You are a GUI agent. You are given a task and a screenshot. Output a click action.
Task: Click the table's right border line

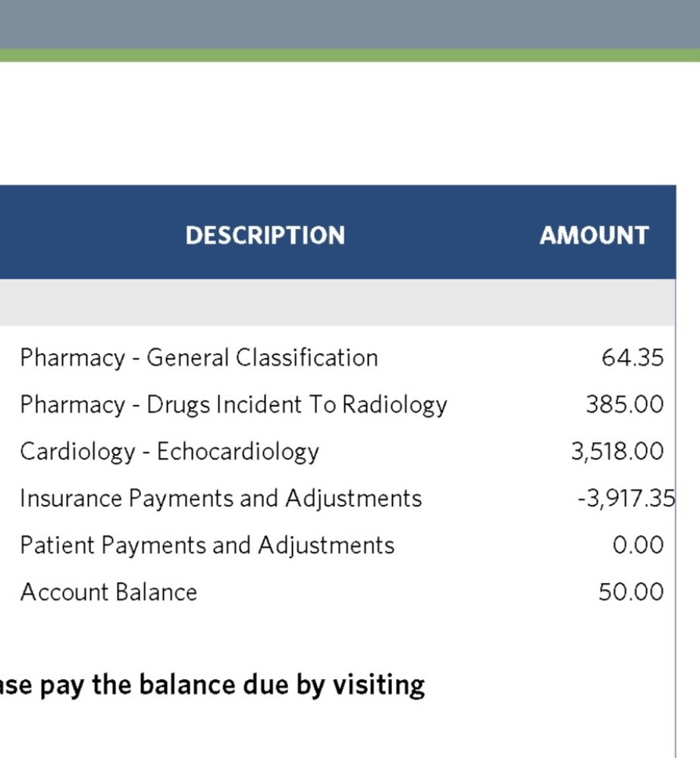click(675, 644)
